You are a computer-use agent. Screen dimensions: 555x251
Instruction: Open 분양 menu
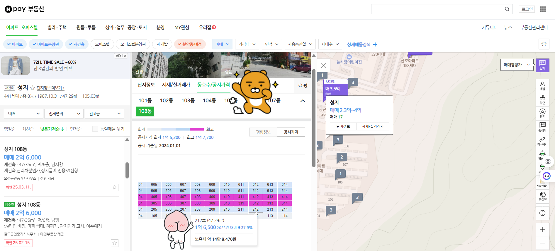click(x=161, y=27)
